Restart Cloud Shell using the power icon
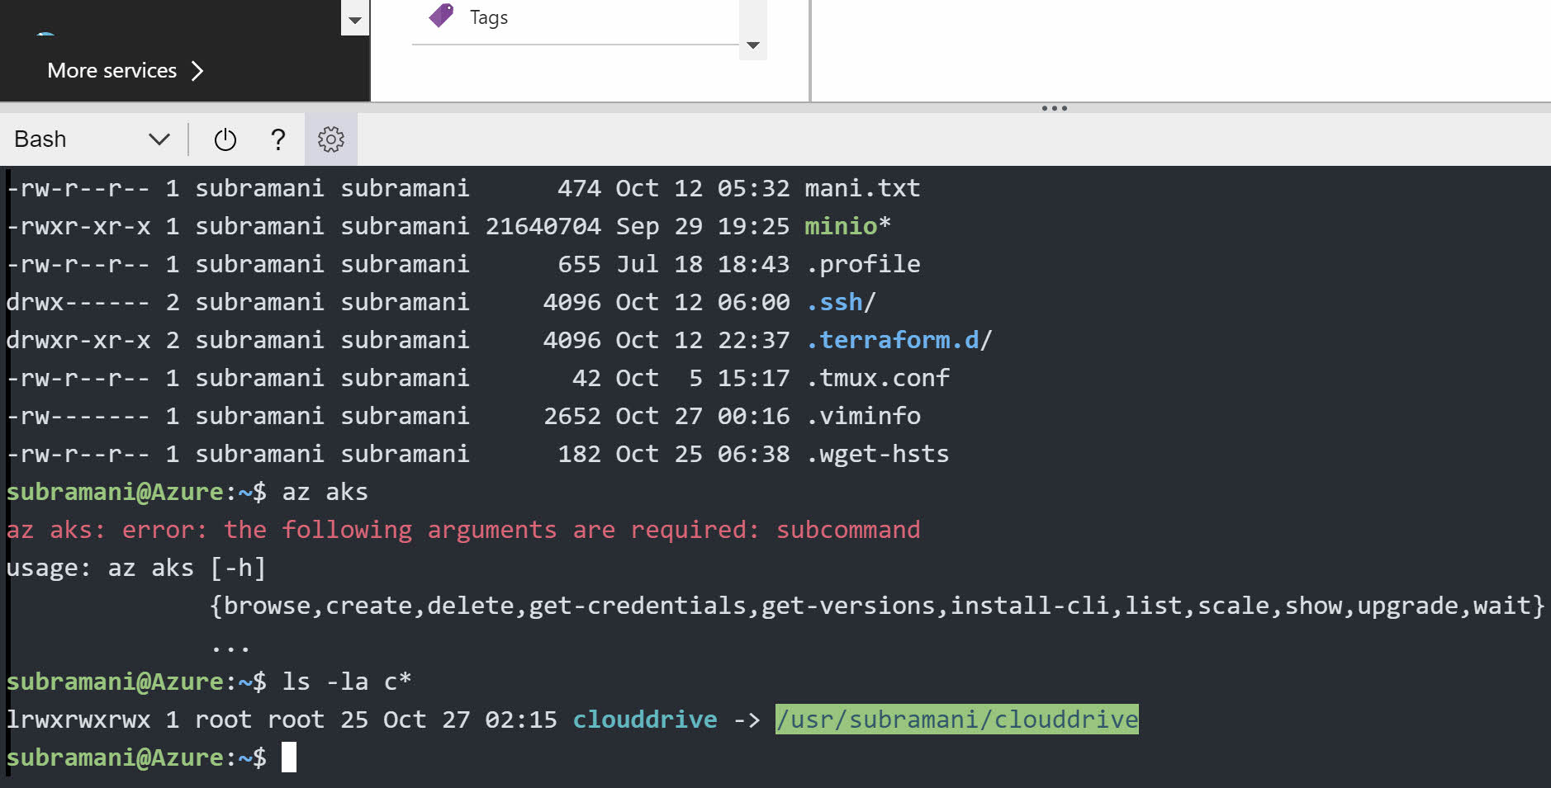The image size is (1551, 788). point(225,139)
